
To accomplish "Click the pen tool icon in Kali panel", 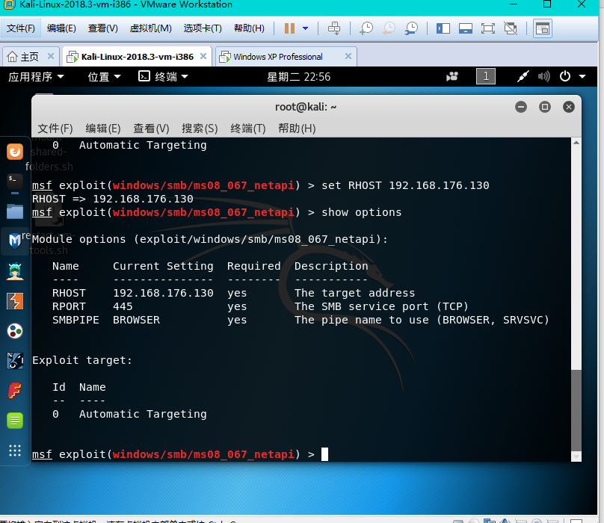I will (523, 76).
